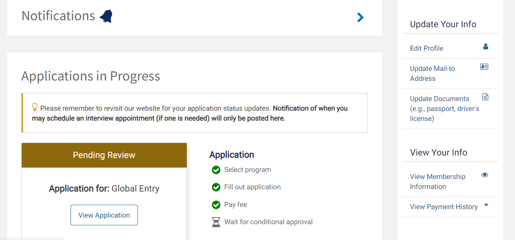Select Edit Profile from the sidebar
Screen dimensions: 515x240
coord(426,48)
